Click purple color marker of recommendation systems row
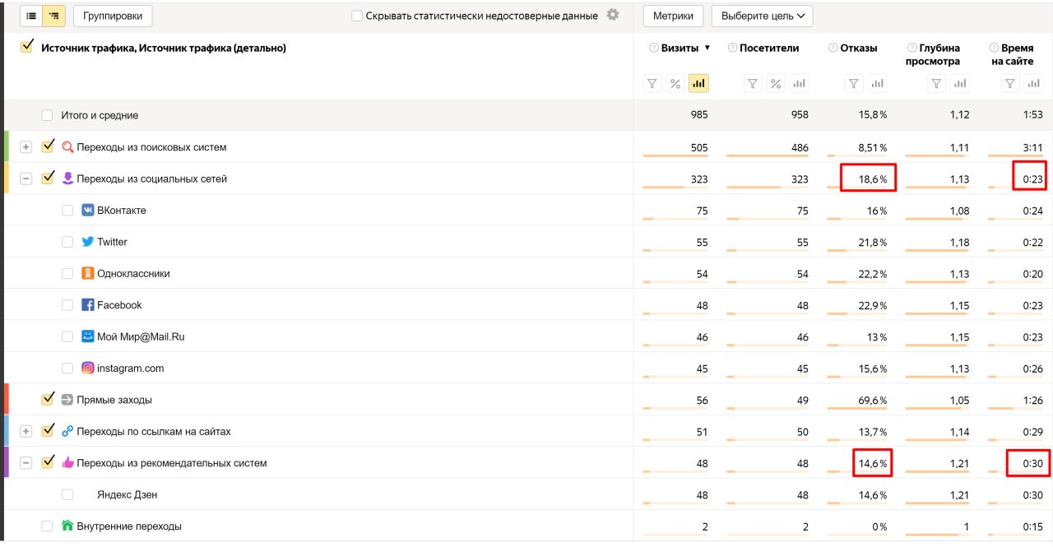This screenshot has width=1053, height=547. tap(7, 462)
